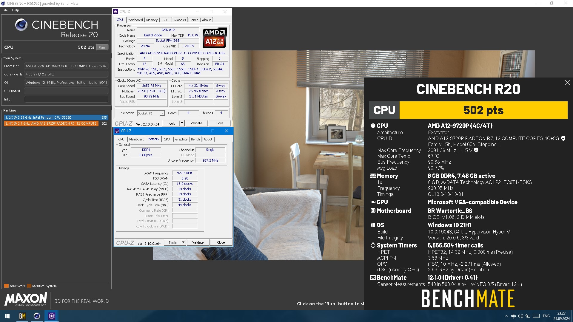Click the BenchMate Motherboard section icon
573x322 pixels.
pyautogui.click(x=373, y=211)
